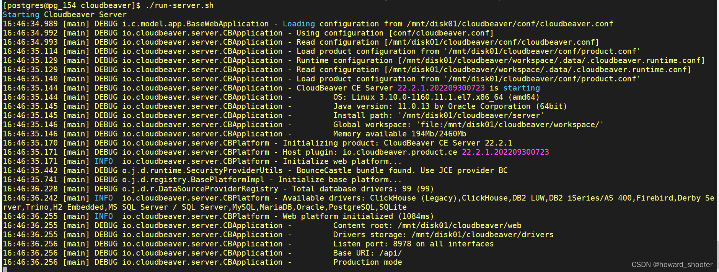Click the 'Global workspace:' file path
The image size is (719, 272).
click(x=468, y=125)
